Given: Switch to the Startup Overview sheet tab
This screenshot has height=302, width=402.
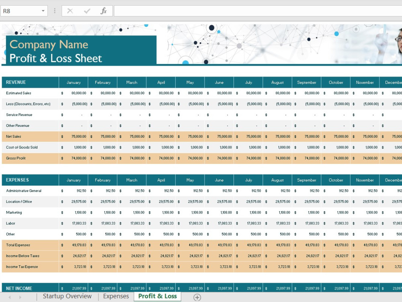Looking at the screenshot, I should [67, 296].
